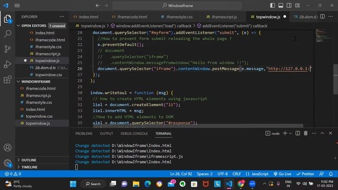338x190 pixels.
Task: Start server with Go Live
Action: tap(283, 174)
